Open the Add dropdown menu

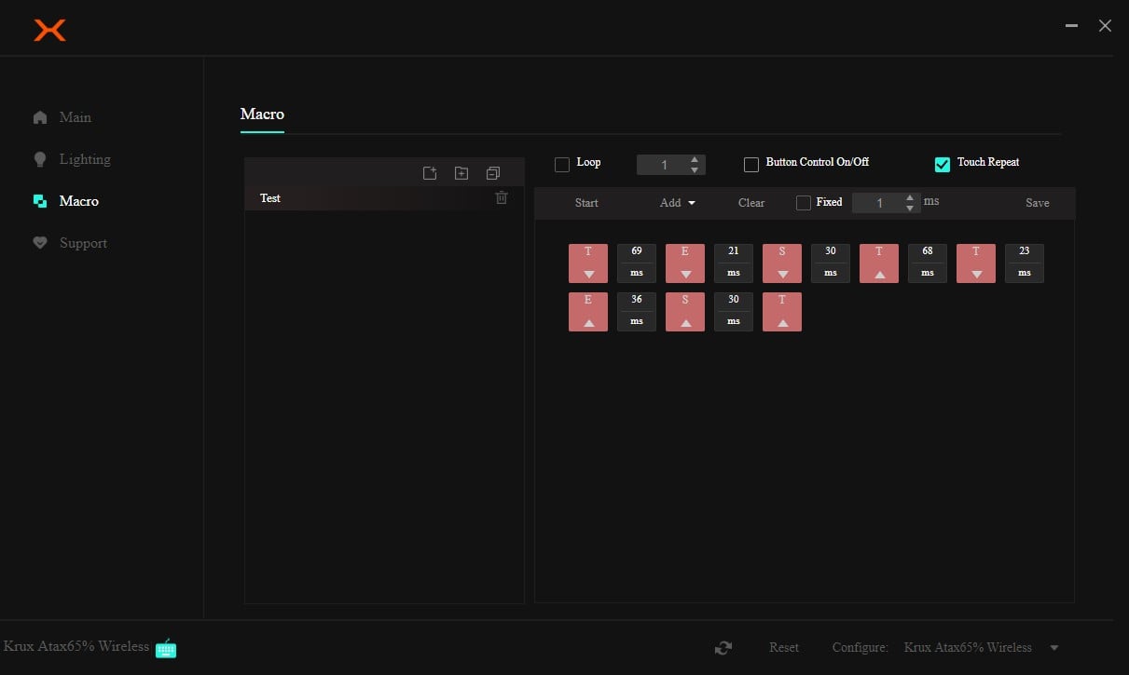pyautogui.click(x=678, y=203)
